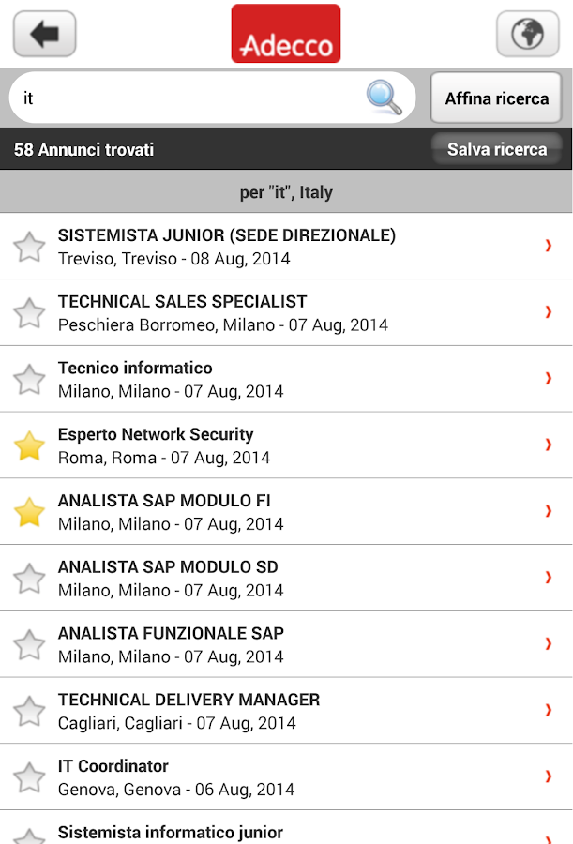Star the Tecnico informatico job

(x=30, y=380)
